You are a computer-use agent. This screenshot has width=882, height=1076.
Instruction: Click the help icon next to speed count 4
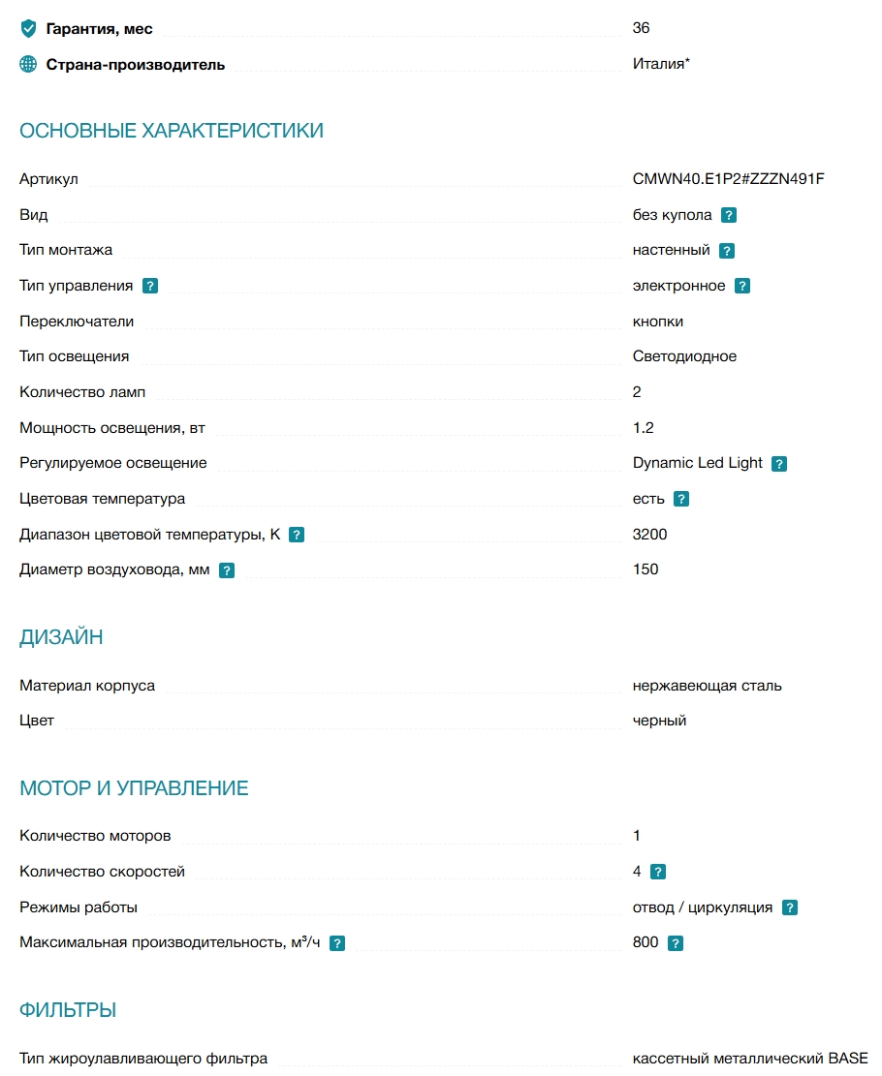tap(657, 873)
